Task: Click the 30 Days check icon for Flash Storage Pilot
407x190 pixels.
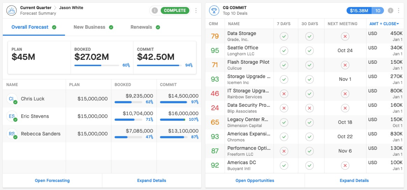Action: (309, 65)
